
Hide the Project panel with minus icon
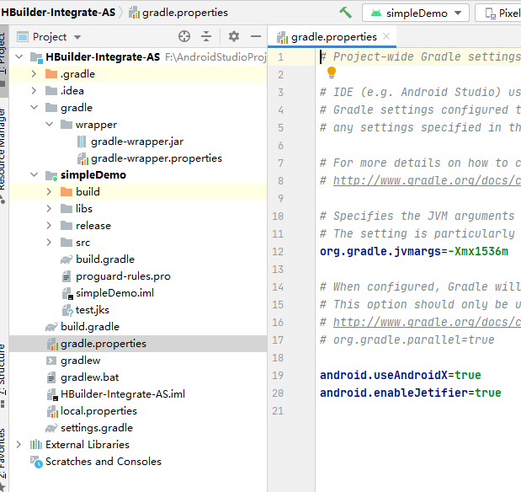pos(256,36)
